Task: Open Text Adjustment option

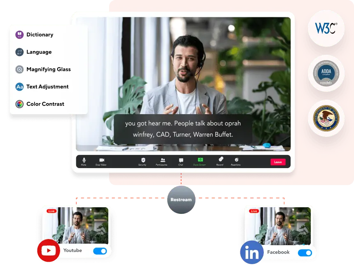Action: pyautogui.click(x=47, y=87)
